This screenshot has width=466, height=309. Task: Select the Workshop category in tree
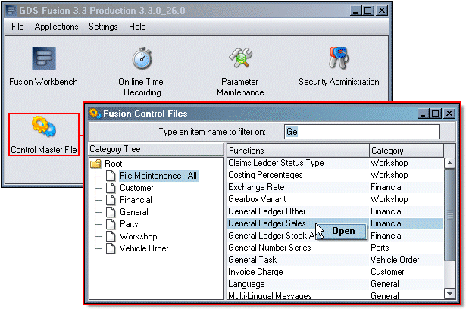(x=138, y=236)
